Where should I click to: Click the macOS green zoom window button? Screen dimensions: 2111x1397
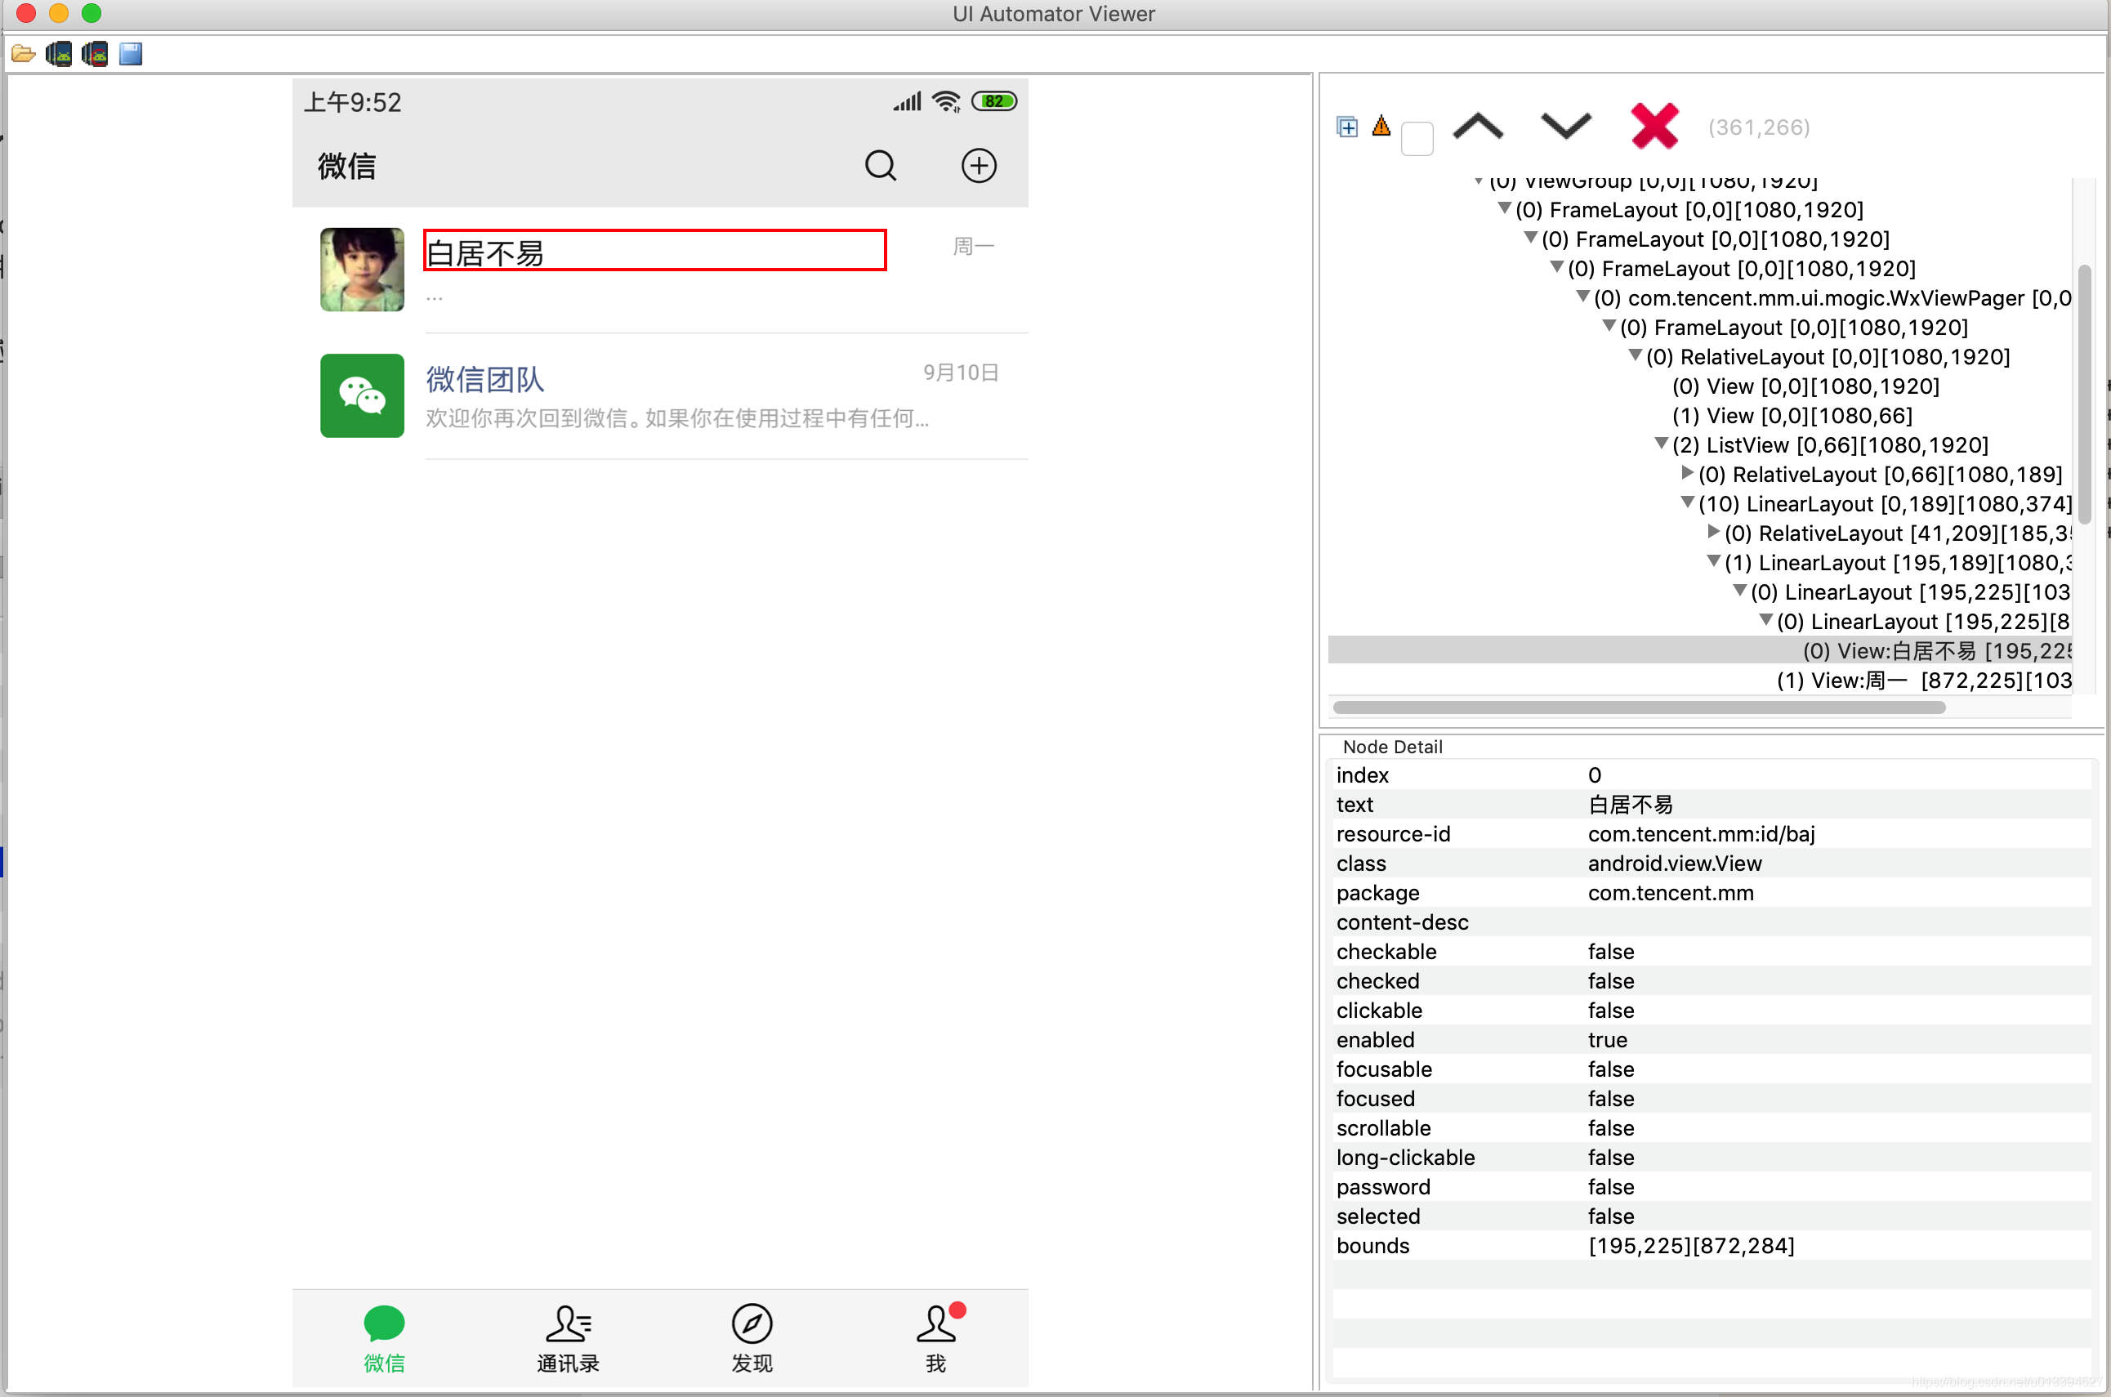pos(91,13)
